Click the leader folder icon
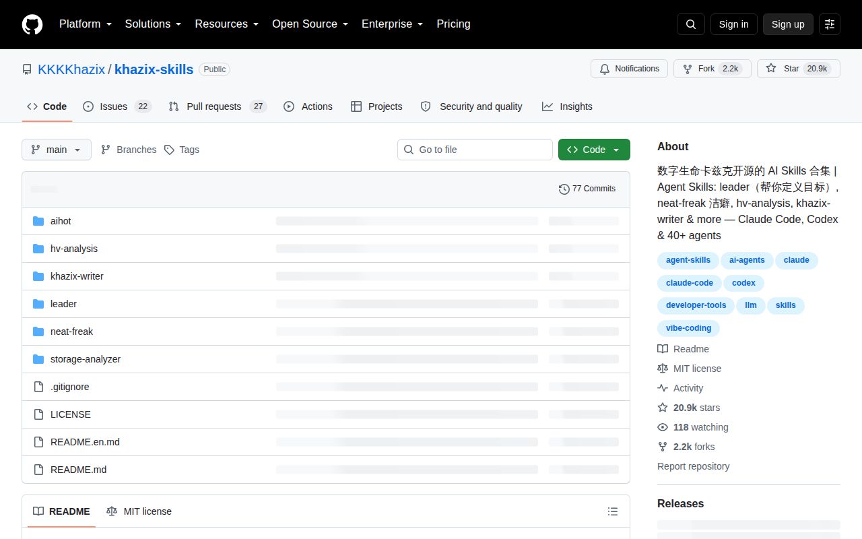Image resolution: width=862 pixels, height=539 pixels. click(38, 304)
